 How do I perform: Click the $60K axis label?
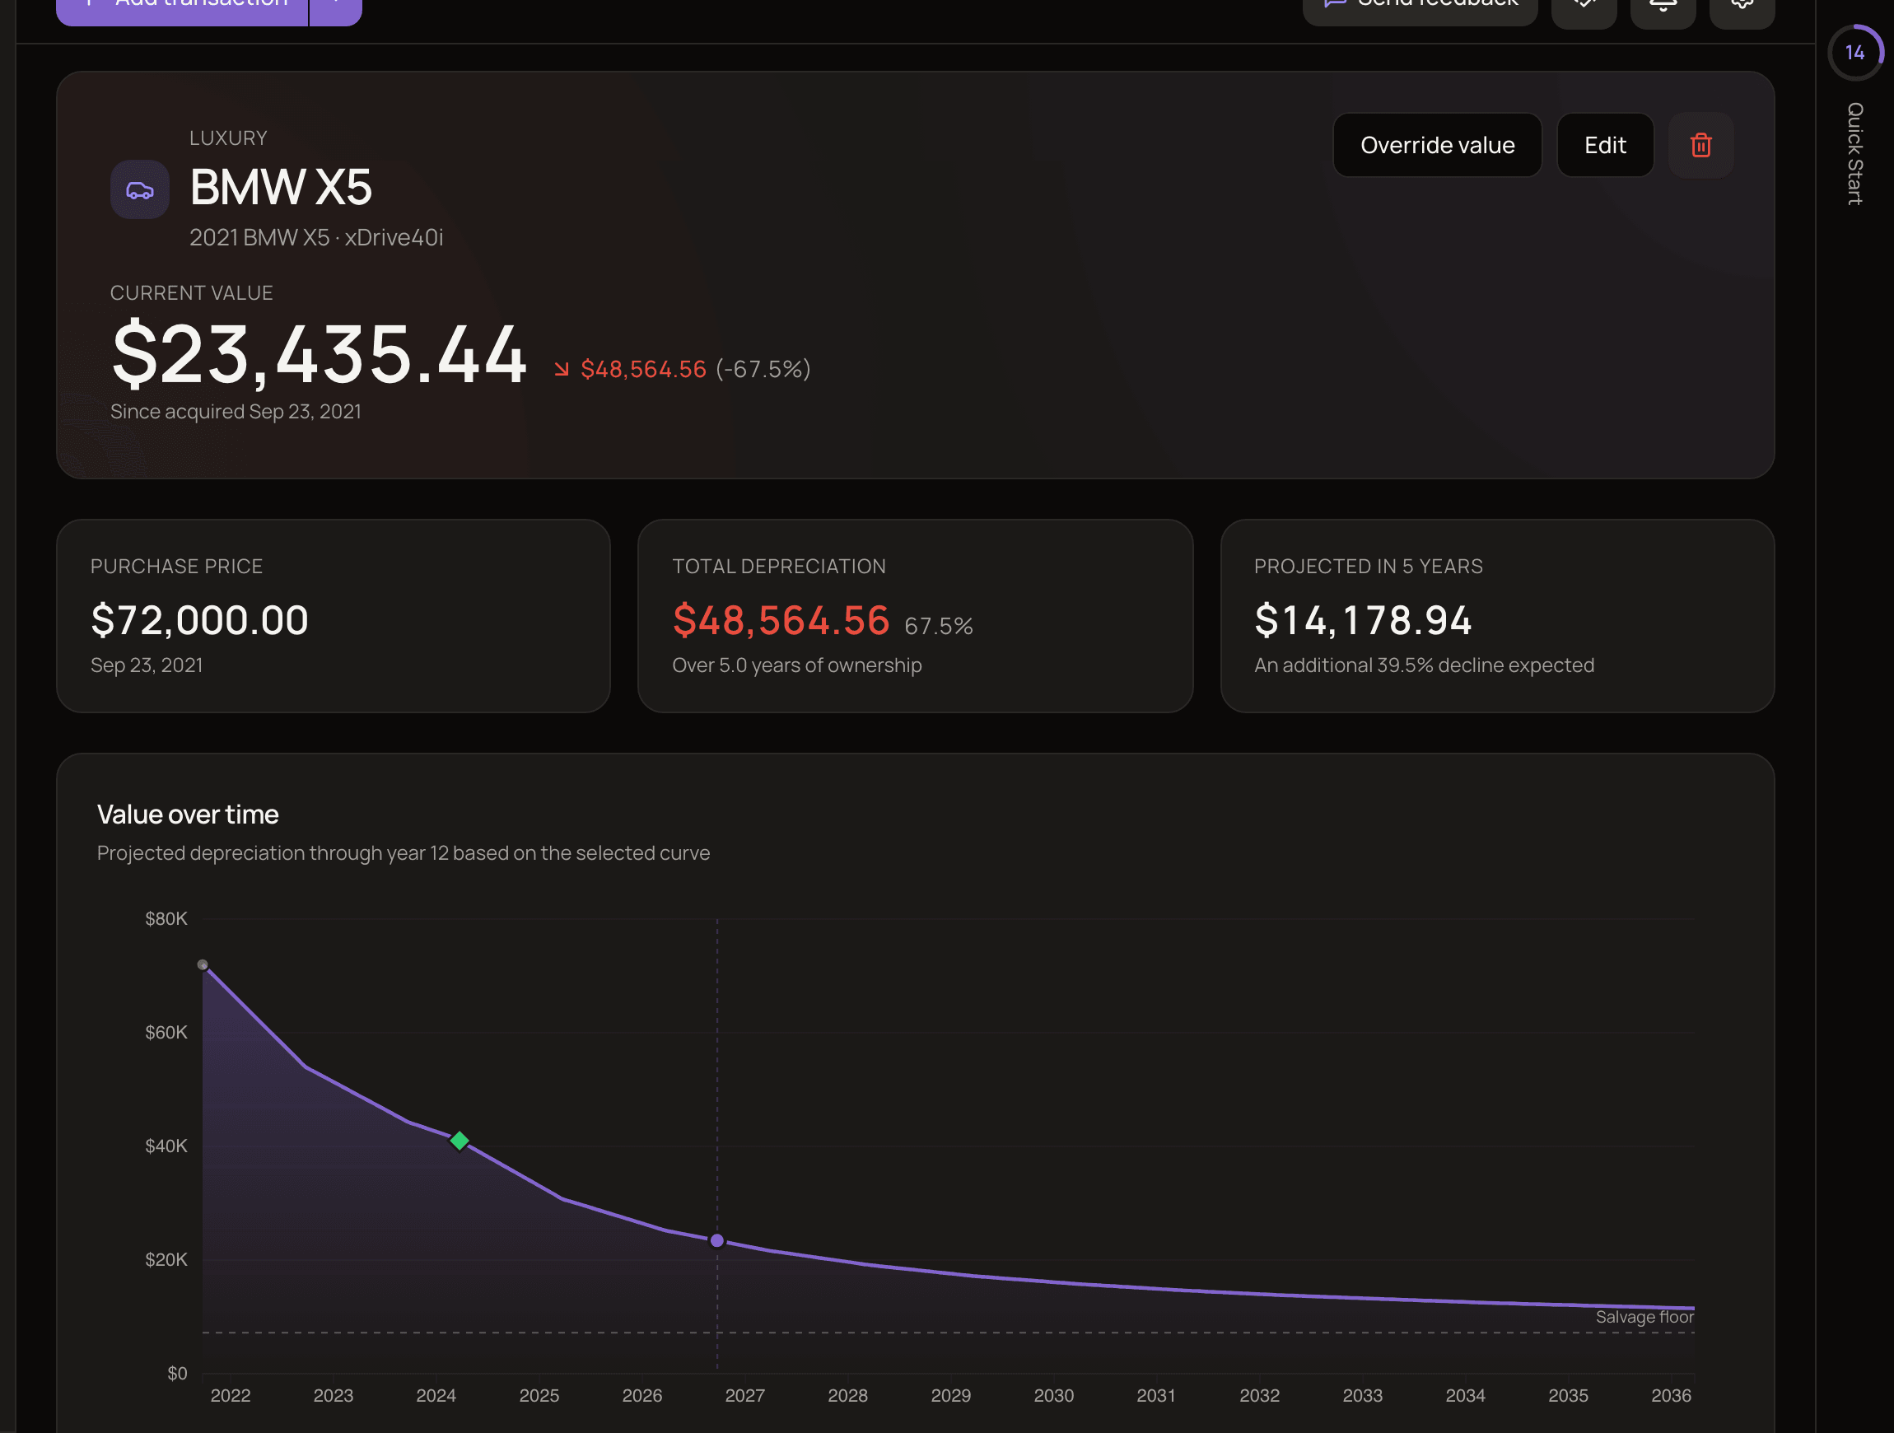(x=166, y=1033)
